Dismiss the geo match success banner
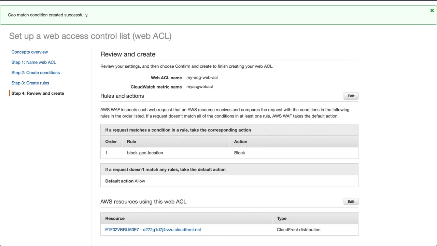Image resolution: width=437 pixels, height=246 pixels. [432, 11]
